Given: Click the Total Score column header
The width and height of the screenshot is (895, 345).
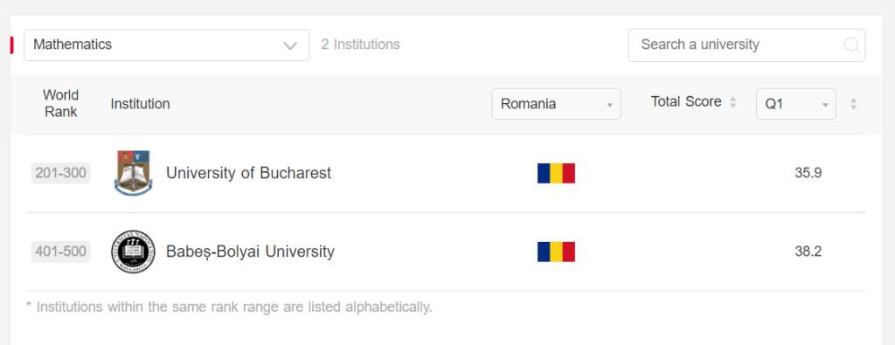Looking at the screenshot, I should [x=686, y=102].
